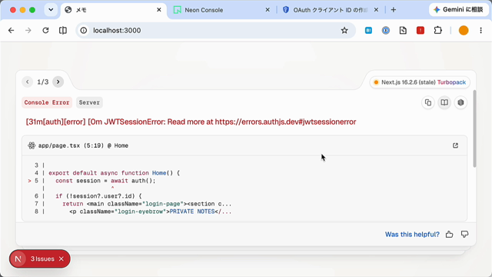Viewport: 492px width, 277px height.
Task: Copy the error info via copy icon
Action: (x=428, y=102)
